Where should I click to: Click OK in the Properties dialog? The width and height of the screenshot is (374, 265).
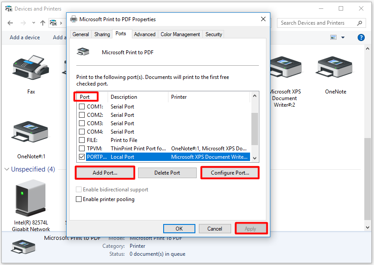pyautogui.click(x=179, y=228)
